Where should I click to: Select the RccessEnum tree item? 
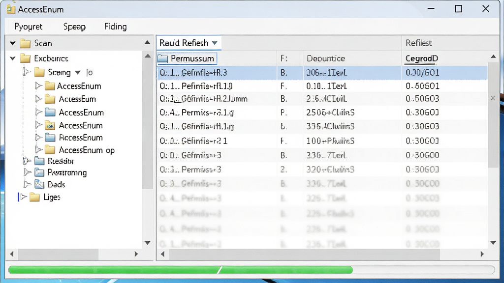(x=81, y=138)
